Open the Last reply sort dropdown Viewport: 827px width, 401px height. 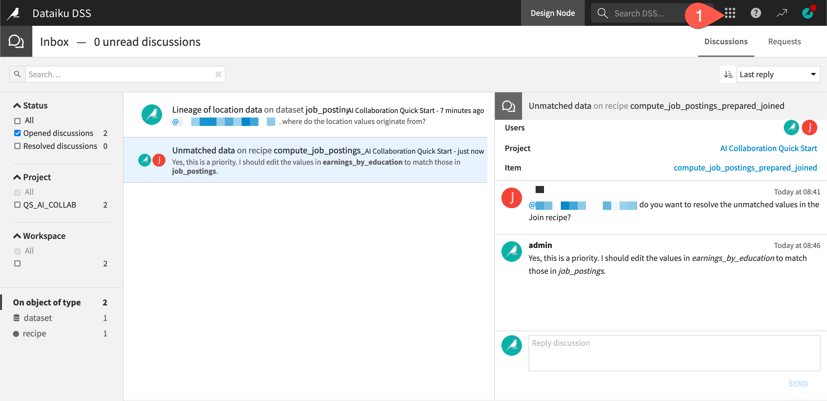(x=778, y=74)
